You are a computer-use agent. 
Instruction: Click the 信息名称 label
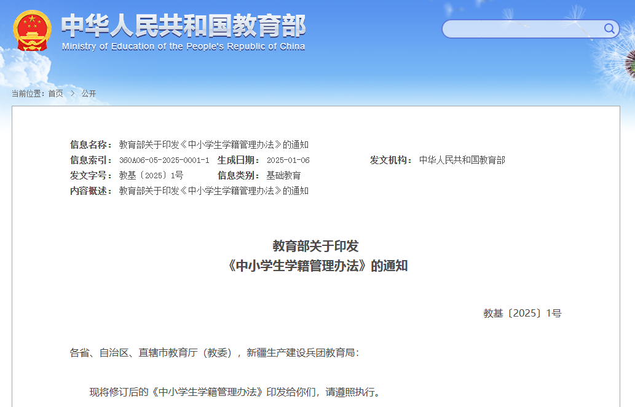coord(91,145)
